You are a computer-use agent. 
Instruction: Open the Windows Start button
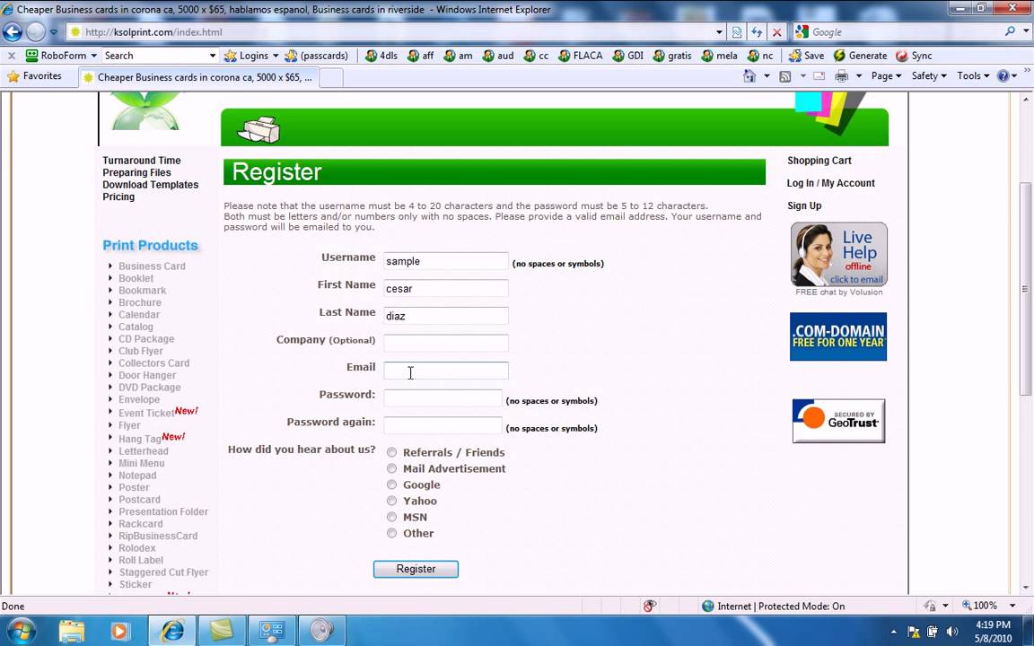(21, 631)
